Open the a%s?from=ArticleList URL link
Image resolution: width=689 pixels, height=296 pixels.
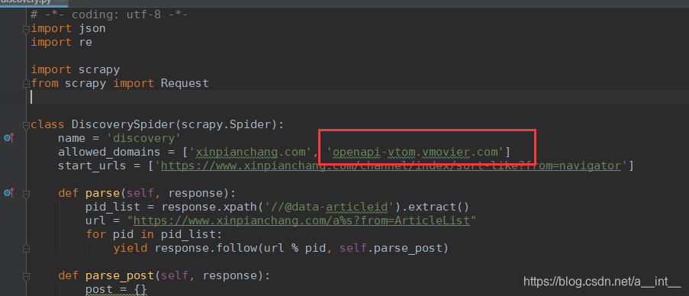coord(301,220)
